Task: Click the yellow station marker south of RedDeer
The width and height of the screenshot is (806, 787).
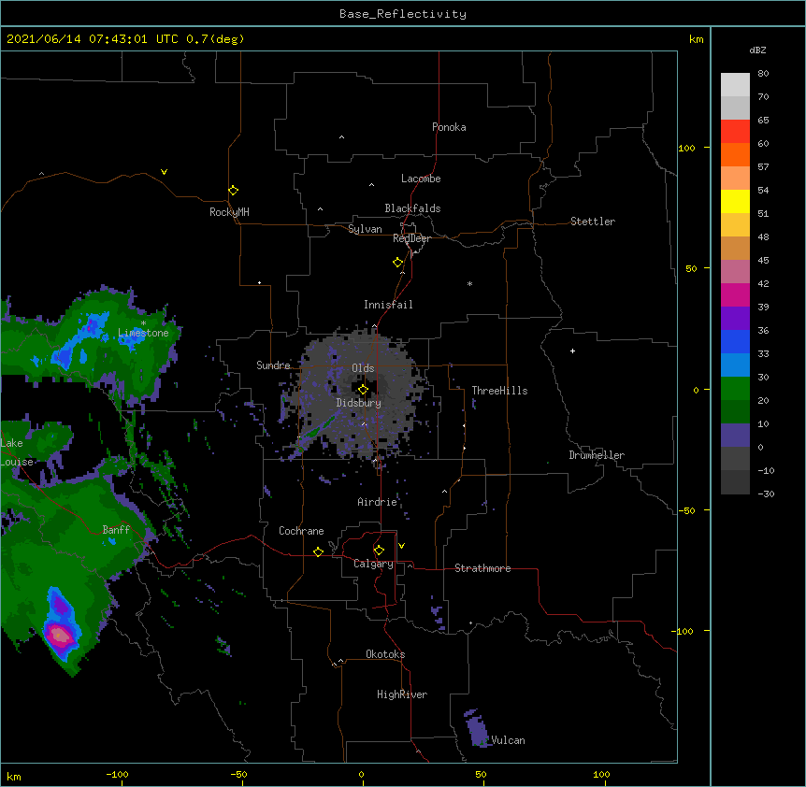Action: coord(397,263)
